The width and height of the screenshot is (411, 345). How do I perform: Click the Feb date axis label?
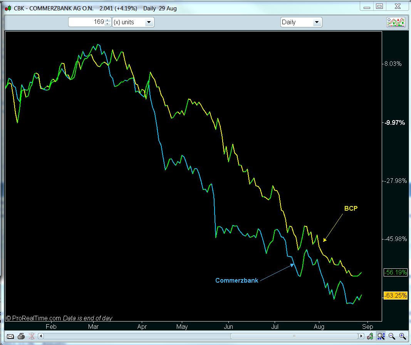point(51,327)
